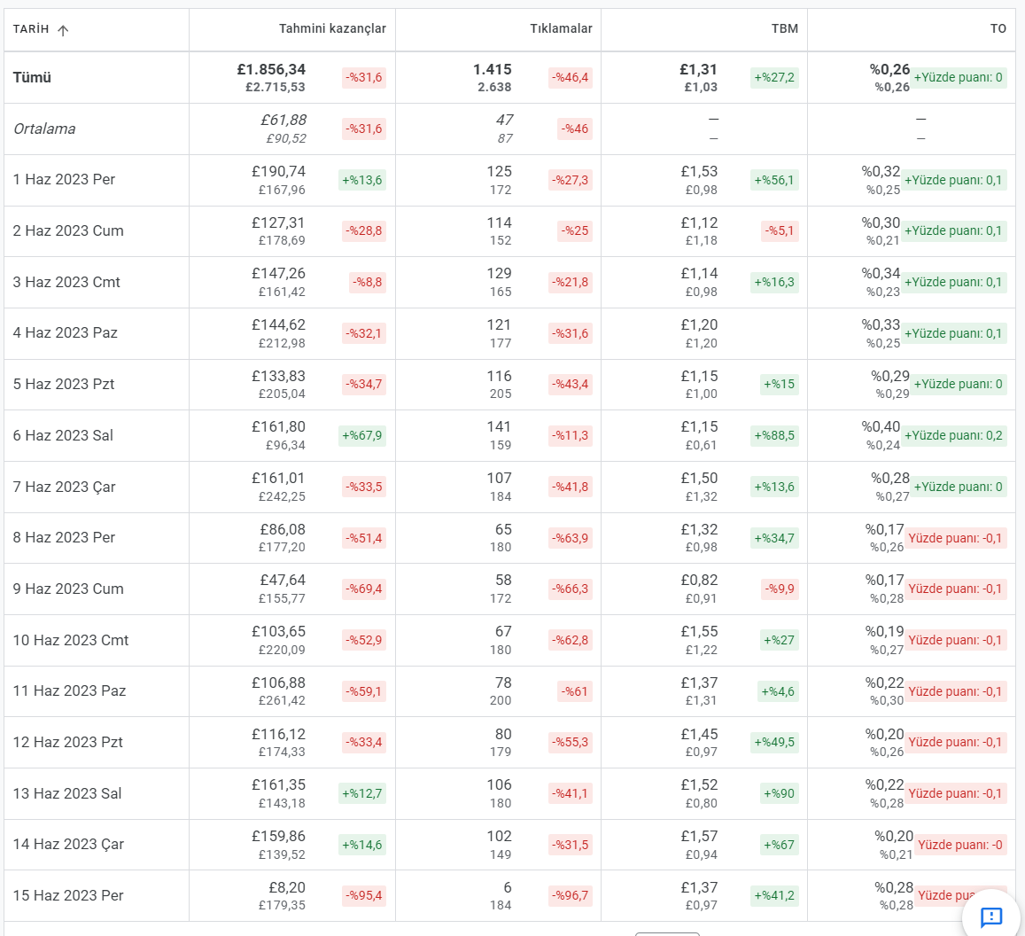Open the feedback chat bubble icon
Screen dimensions: 1025x936
click(991, 916)
